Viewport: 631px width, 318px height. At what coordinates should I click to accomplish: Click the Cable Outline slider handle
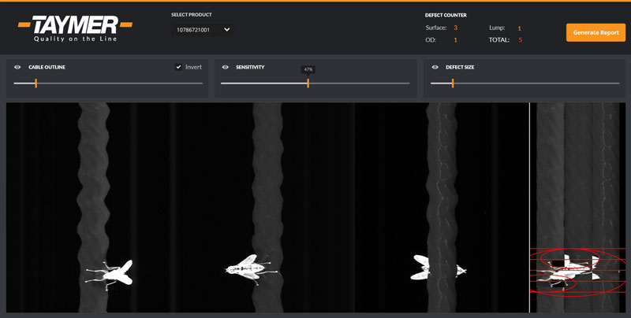[x=35, y=83]
